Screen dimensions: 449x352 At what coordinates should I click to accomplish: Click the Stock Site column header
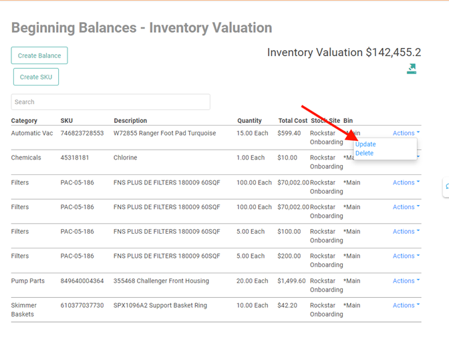[x=325, y=121]
